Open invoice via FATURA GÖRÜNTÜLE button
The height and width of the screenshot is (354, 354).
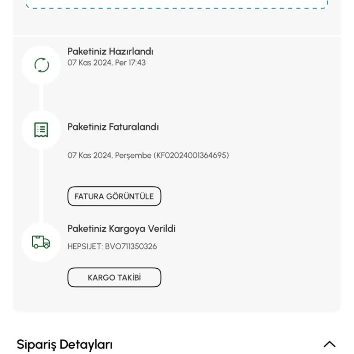tap(114, 196)
